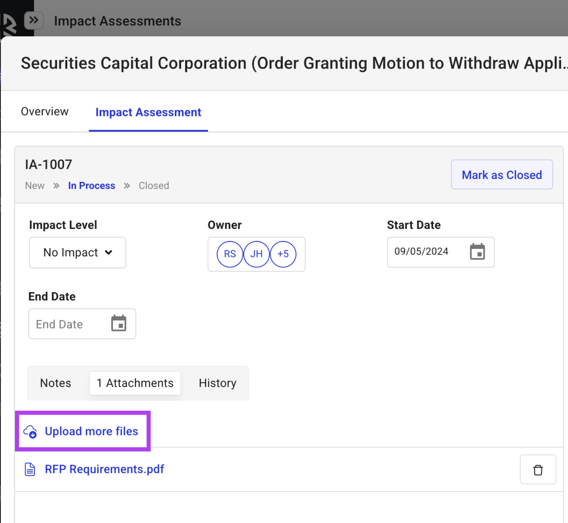Select the RS owner avatar

pyautogui.click(x=230, y=254)
